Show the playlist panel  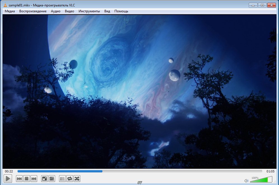[x=62, y=179]
